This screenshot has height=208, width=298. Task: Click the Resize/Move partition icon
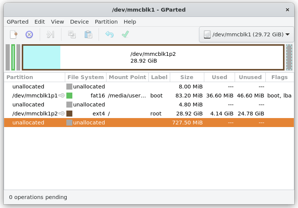click(50, 35)
